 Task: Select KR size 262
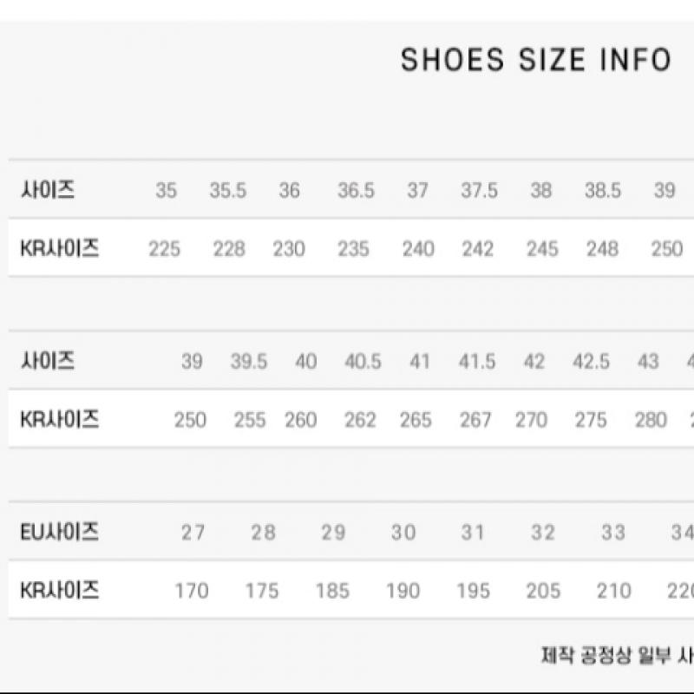point(360,420)
